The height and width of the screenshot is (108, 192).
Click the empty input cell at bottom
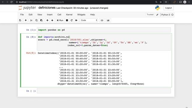pyautogui.click(x=104, y=91)
